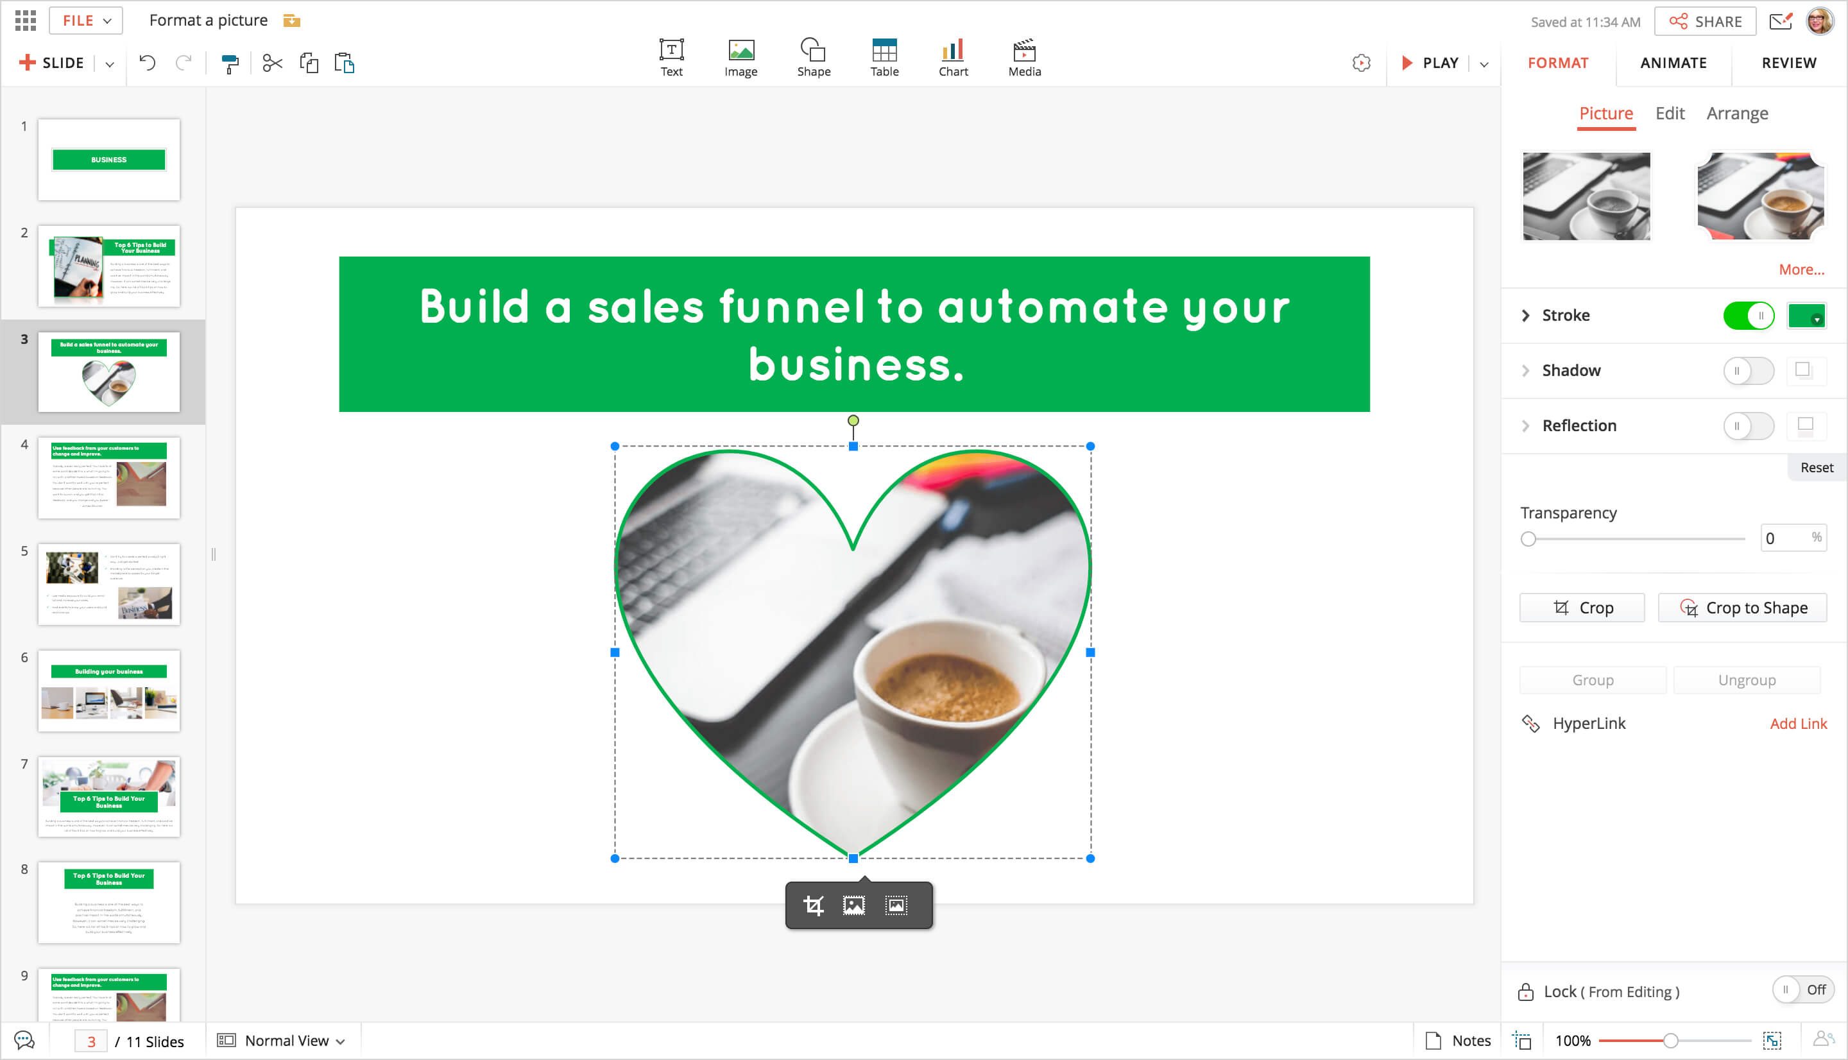Open the Arrange sub-tab

[x=1736, y=114]
